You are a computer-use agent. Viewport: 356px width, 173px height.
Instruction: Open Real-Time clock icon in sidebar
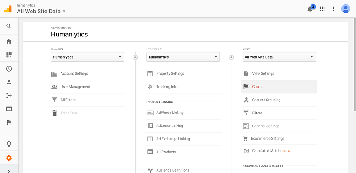point(9,68)
